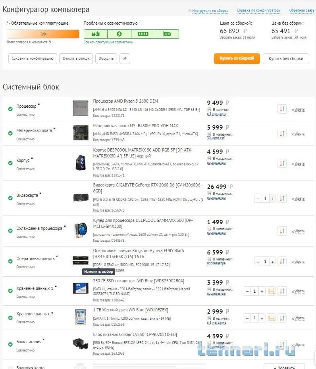The width and height of the screenshot is (316, 369).
Task: Decrease quantity of HyperX FURY memory
Action: tap(258, 262)
